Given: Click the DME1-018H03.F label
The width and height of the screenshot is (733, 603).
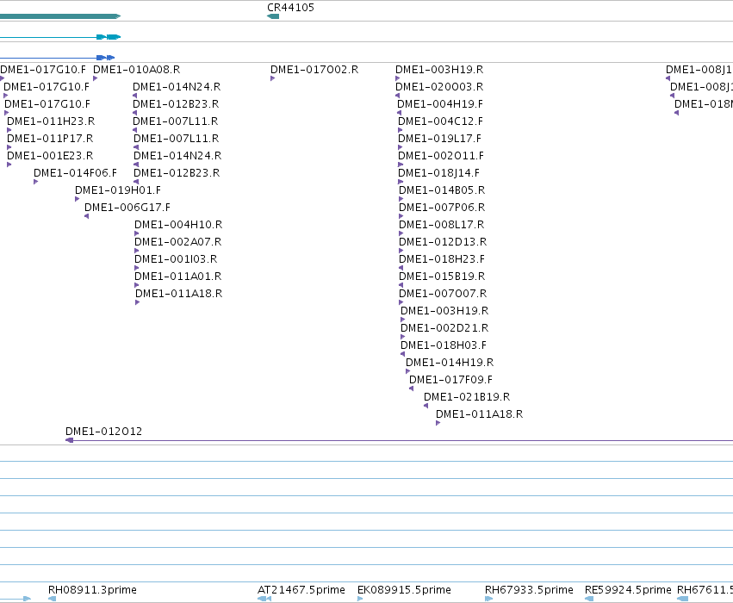Looking at the screenshot, I should [x=444, y=345].
